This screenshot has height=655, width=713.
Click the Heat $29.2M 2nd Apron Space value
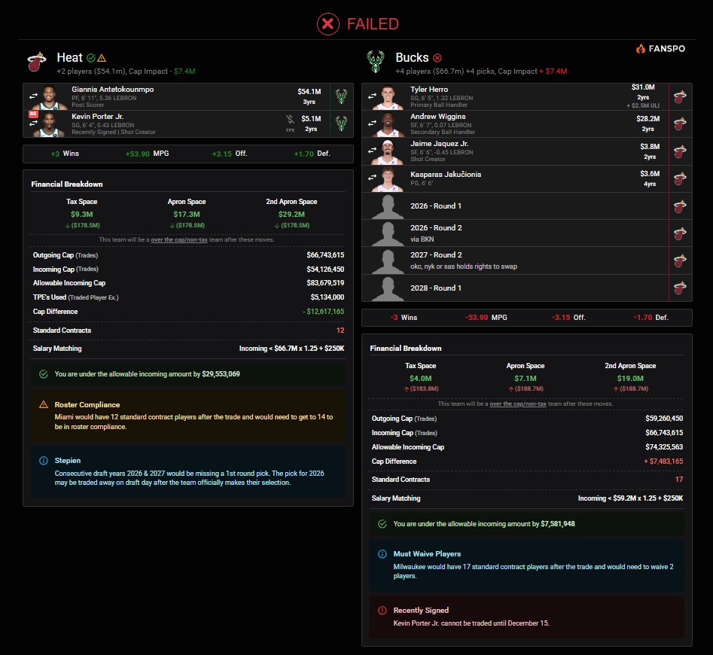tap(291, 214)
